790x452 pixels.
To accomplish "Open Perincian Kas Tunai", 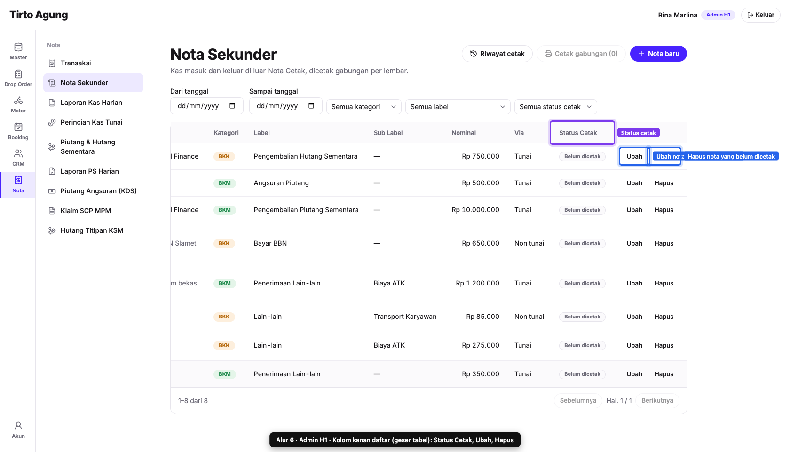I will (x=93, y=122).
